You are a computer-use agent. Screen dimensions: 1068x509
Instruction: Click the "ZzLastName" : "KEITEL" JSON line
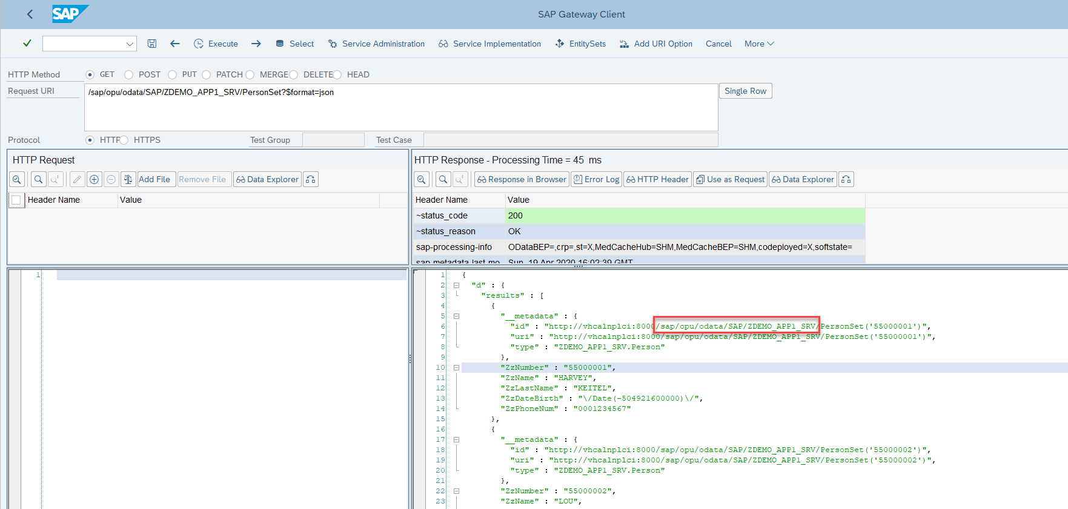[x=558, y=388]
